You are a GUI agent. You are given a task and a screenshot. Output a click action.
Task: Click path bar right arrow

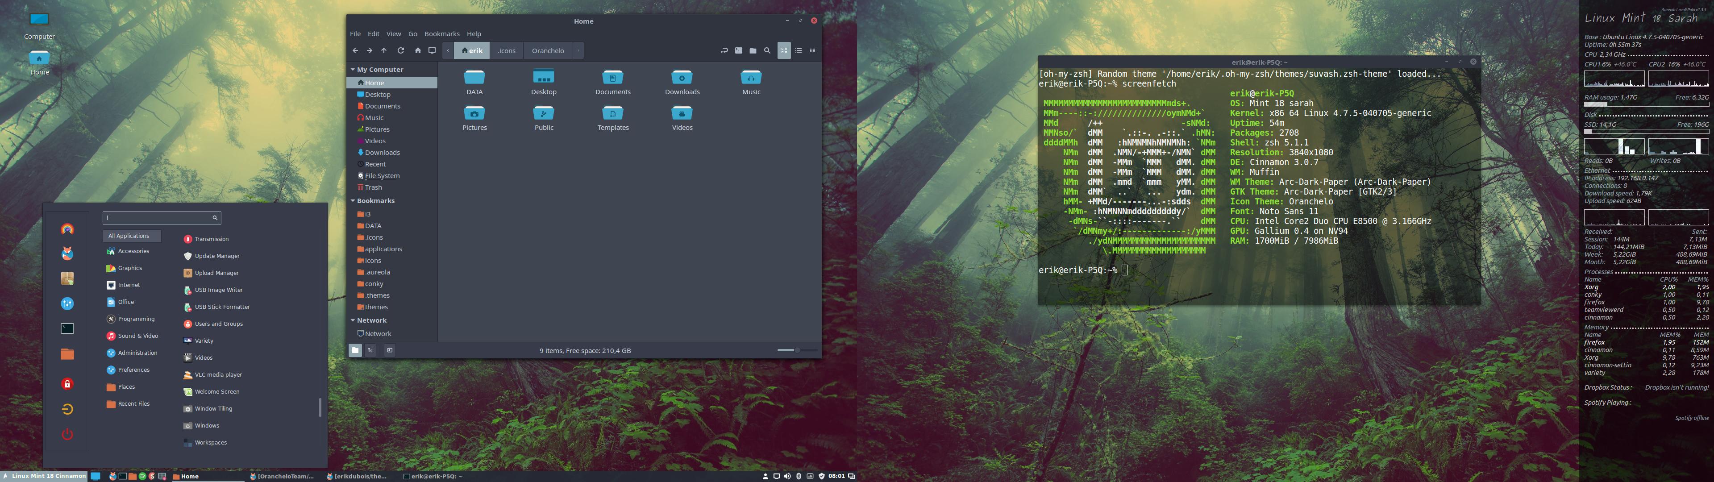pyautogui.click(x=578, y=50)
